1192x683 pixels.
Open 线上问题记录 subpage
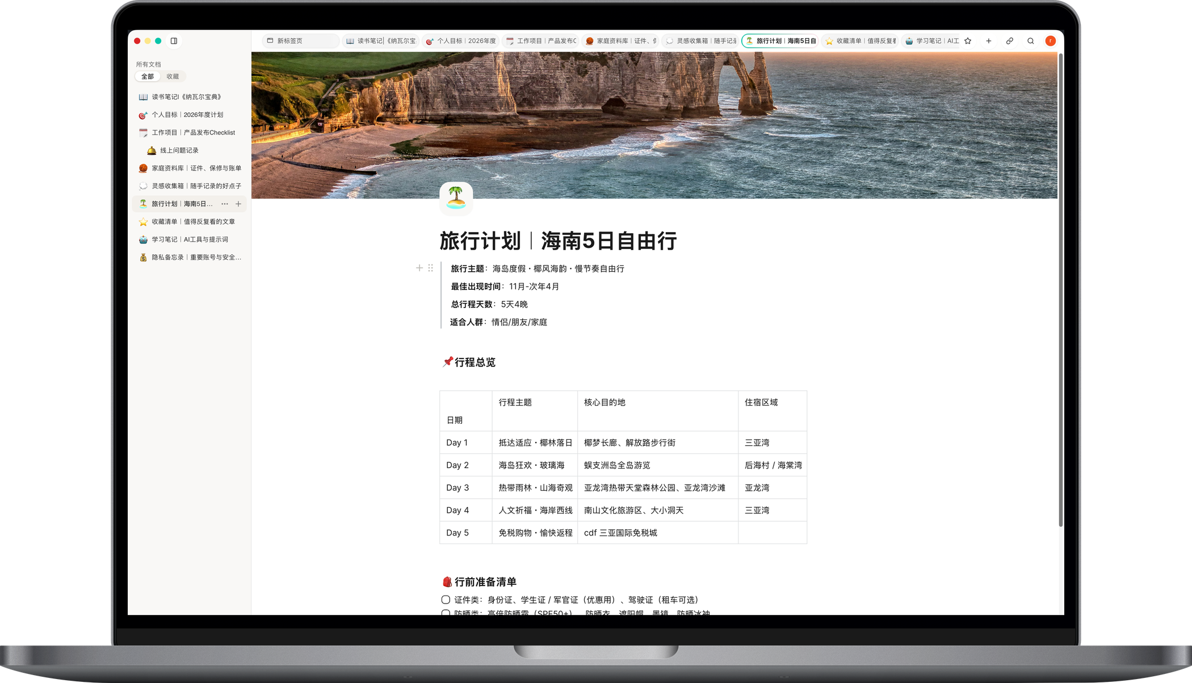click(190, 150)
